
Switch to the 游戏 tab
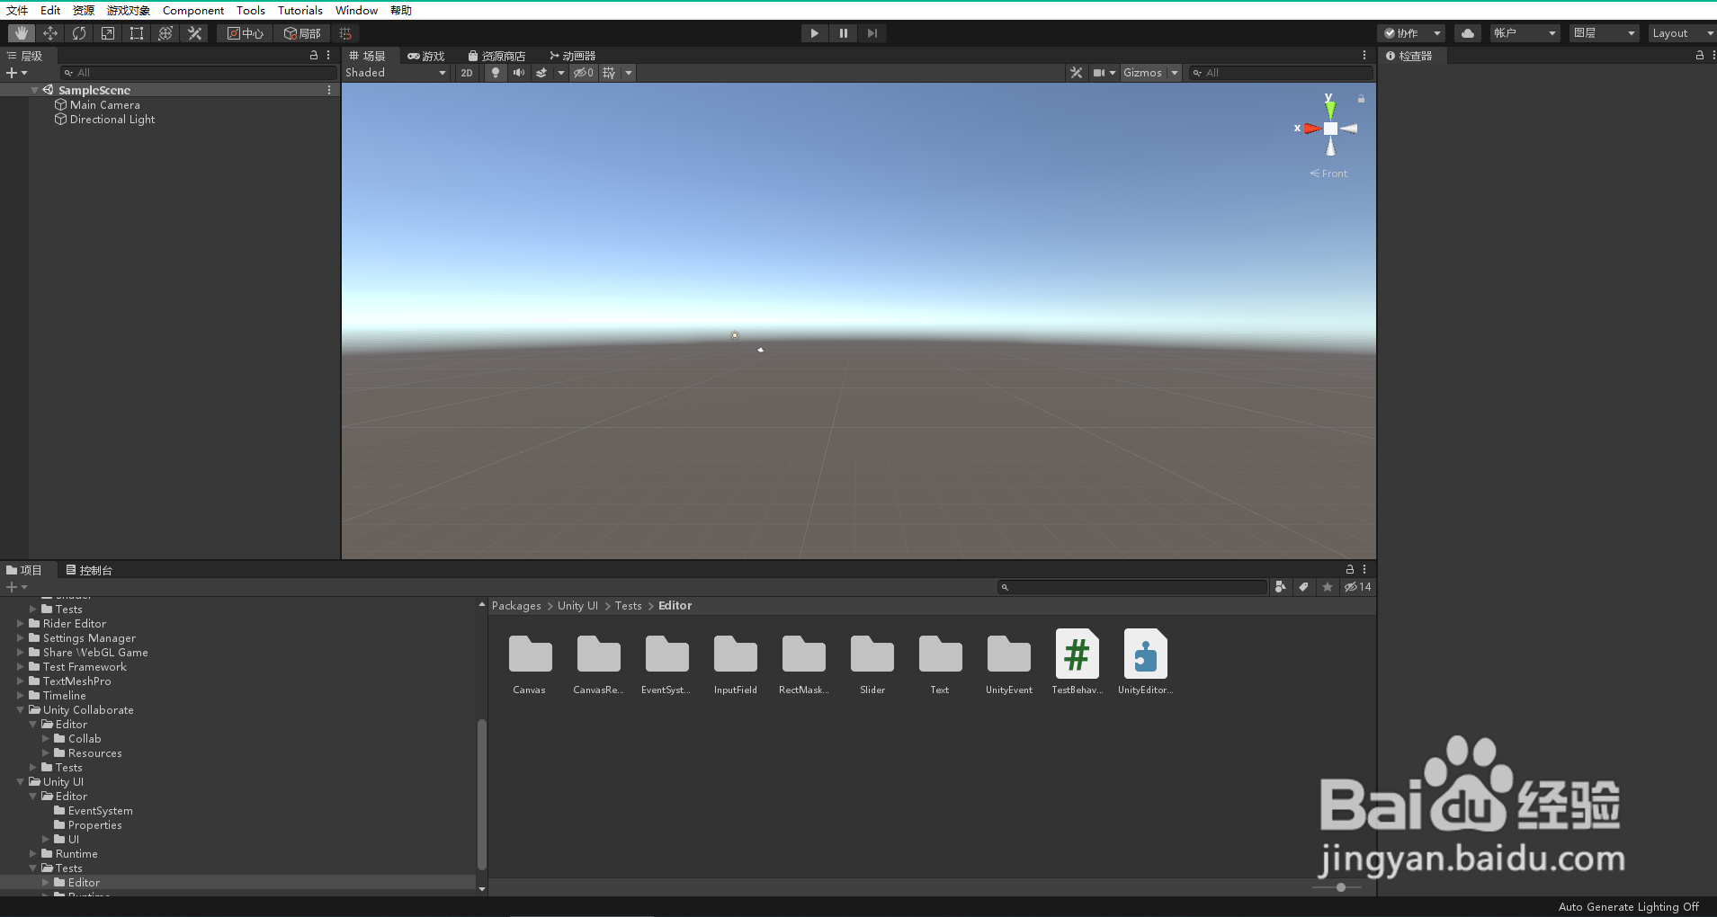point(426,55)
